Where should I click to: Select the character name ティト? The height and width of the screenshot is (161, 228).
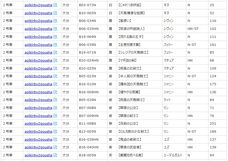pos(167,100)
